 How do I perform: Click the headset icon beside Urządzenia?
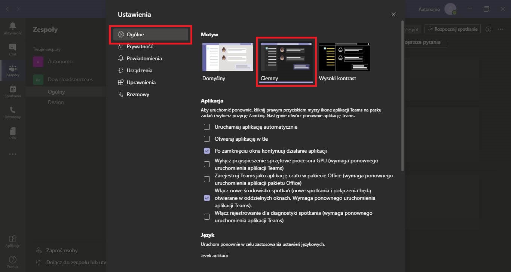tap(120, 70)
